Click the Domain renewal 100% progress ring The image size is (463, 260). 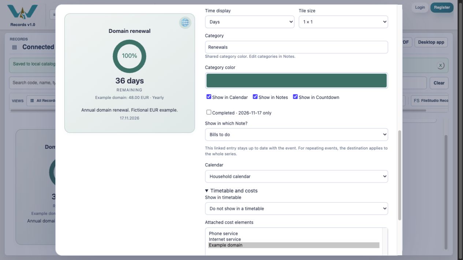(130, 56)
